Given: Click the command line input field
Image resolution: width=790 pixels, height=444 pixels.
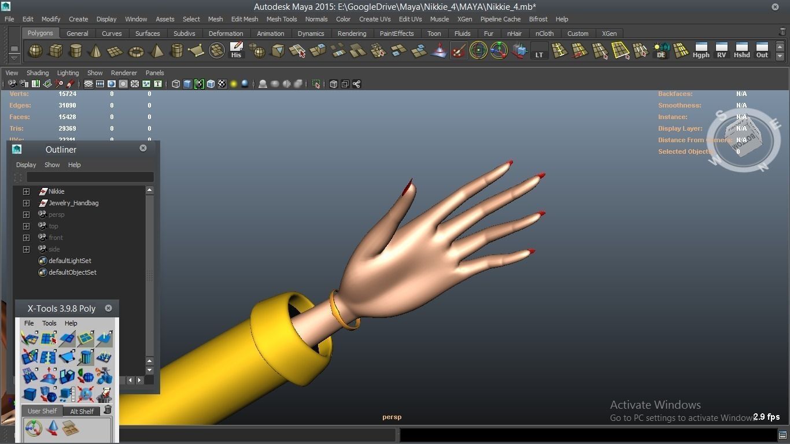Looking at the screenshot, I should (257, 435).
